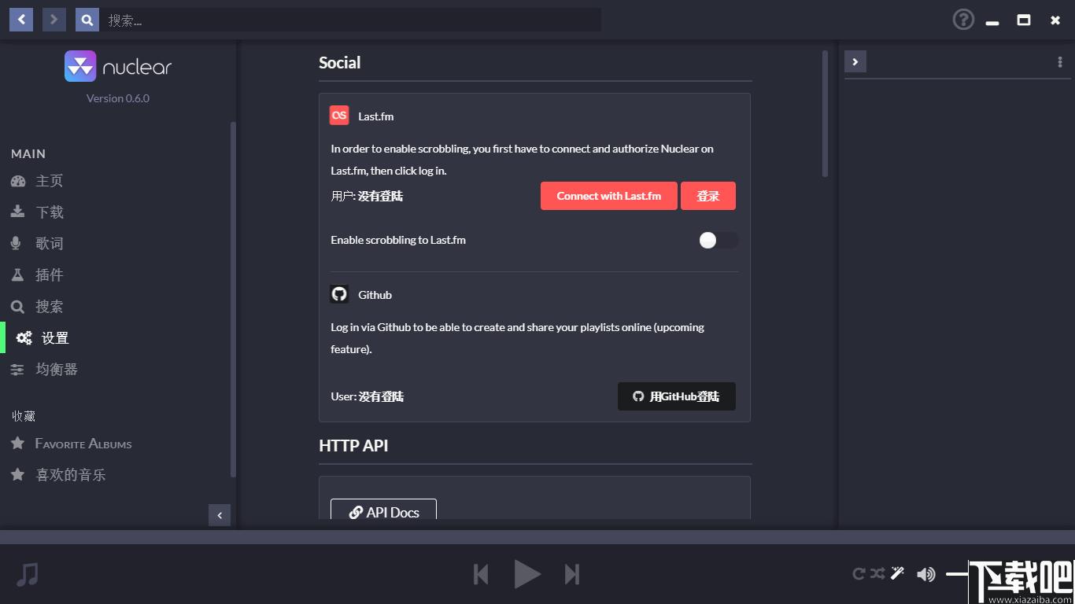
Task: Click Connect with Last.fm button
Action: 609,196
